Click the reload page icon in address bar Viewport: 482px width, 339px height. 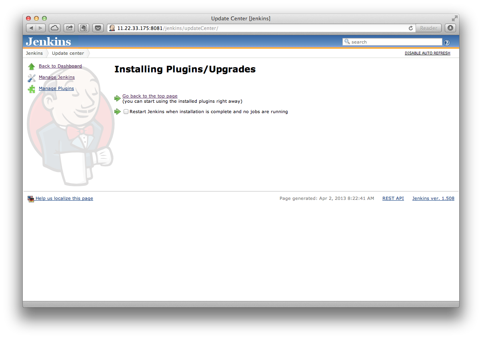click(410, 28)
